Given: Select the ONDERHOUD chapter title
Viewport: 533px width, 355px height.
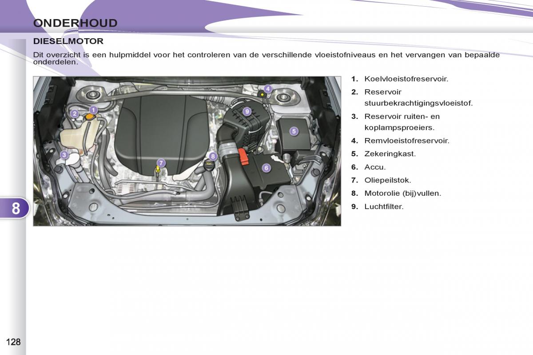Looking at the screenshot, I should 75,23.
